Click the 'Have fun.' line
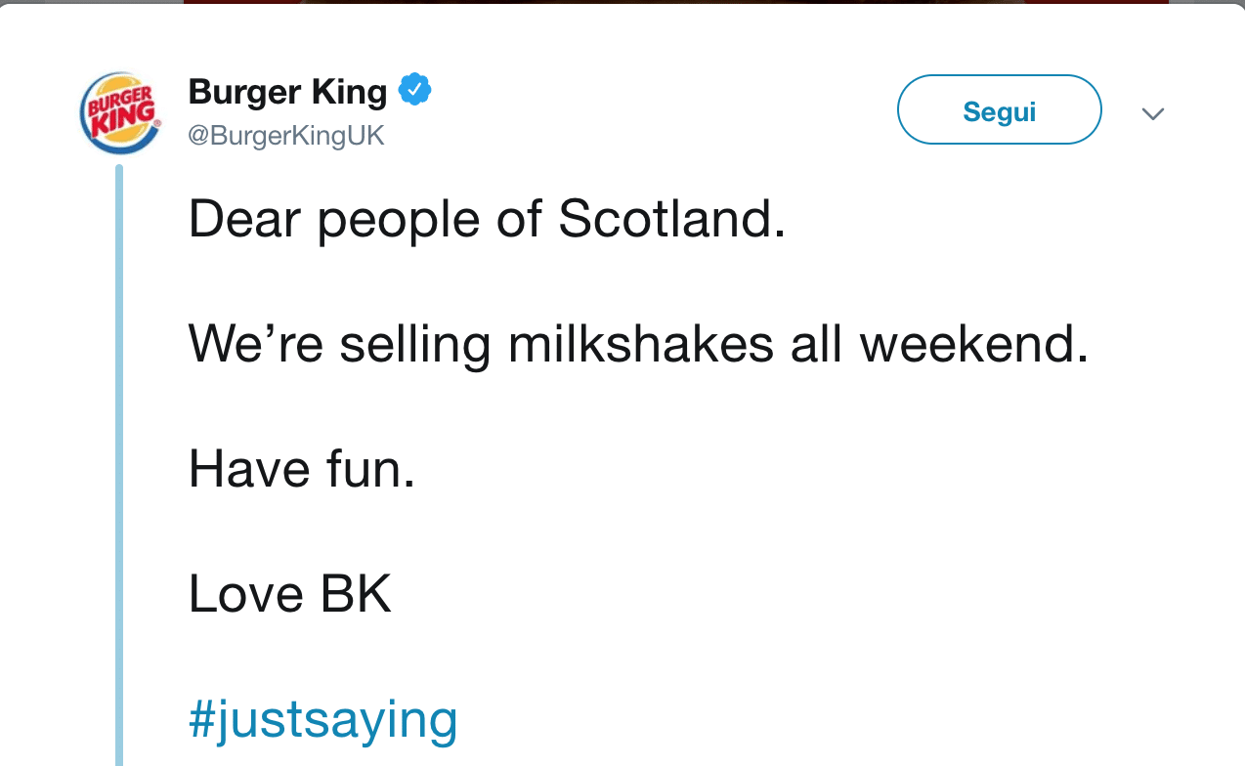 pyautogui.click(x=301, y=469)
